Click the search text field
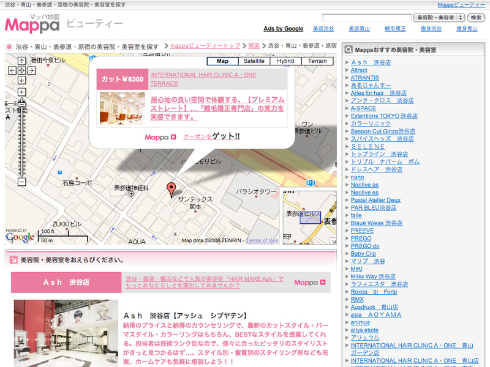This screenshot has height=367, width=490. point(367,18)
